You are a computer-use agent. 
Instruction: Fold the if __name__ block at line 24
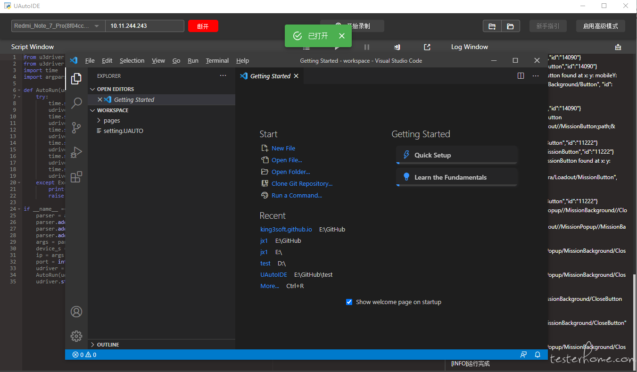(x=19, y=209)
